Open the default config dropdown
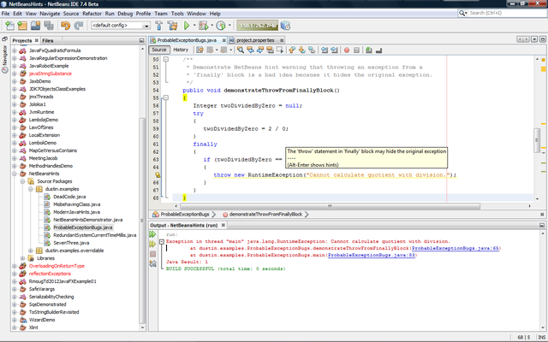This screenshot has height=342, width=548. pos(120,27)
